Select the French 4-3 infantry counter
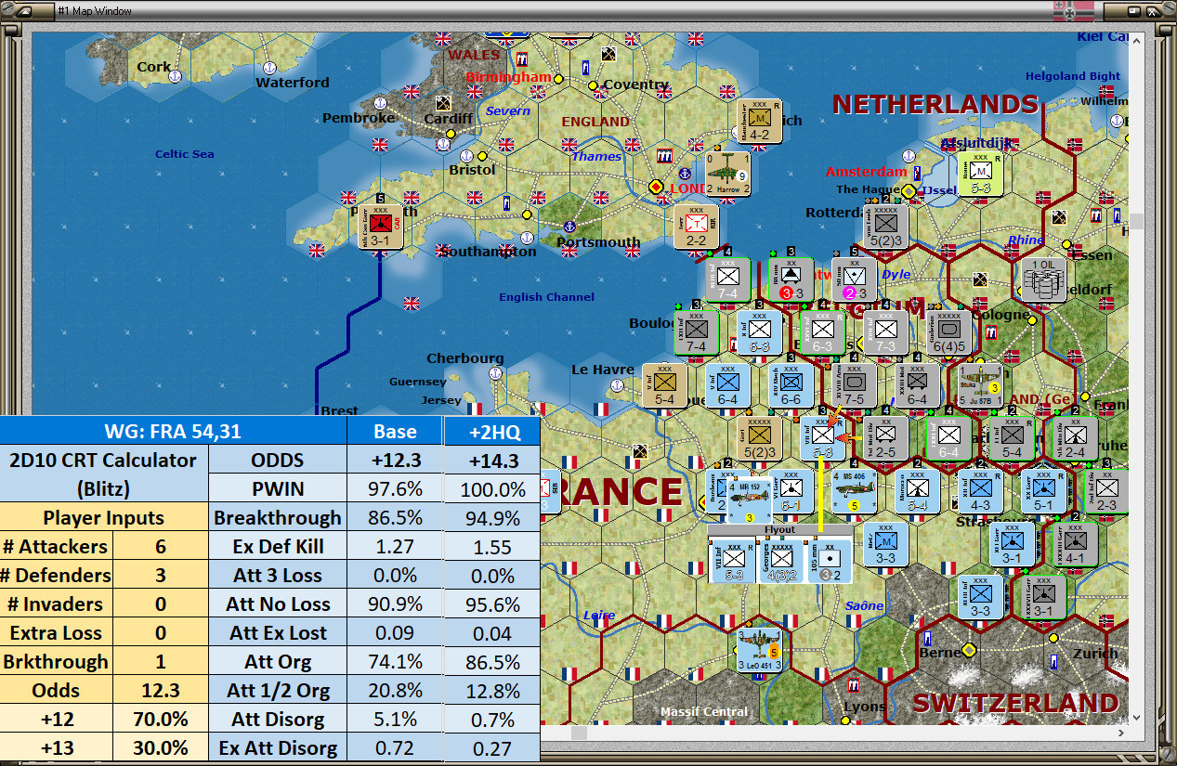The height and width of the screenshot is (766, 1177). (980, 492)
